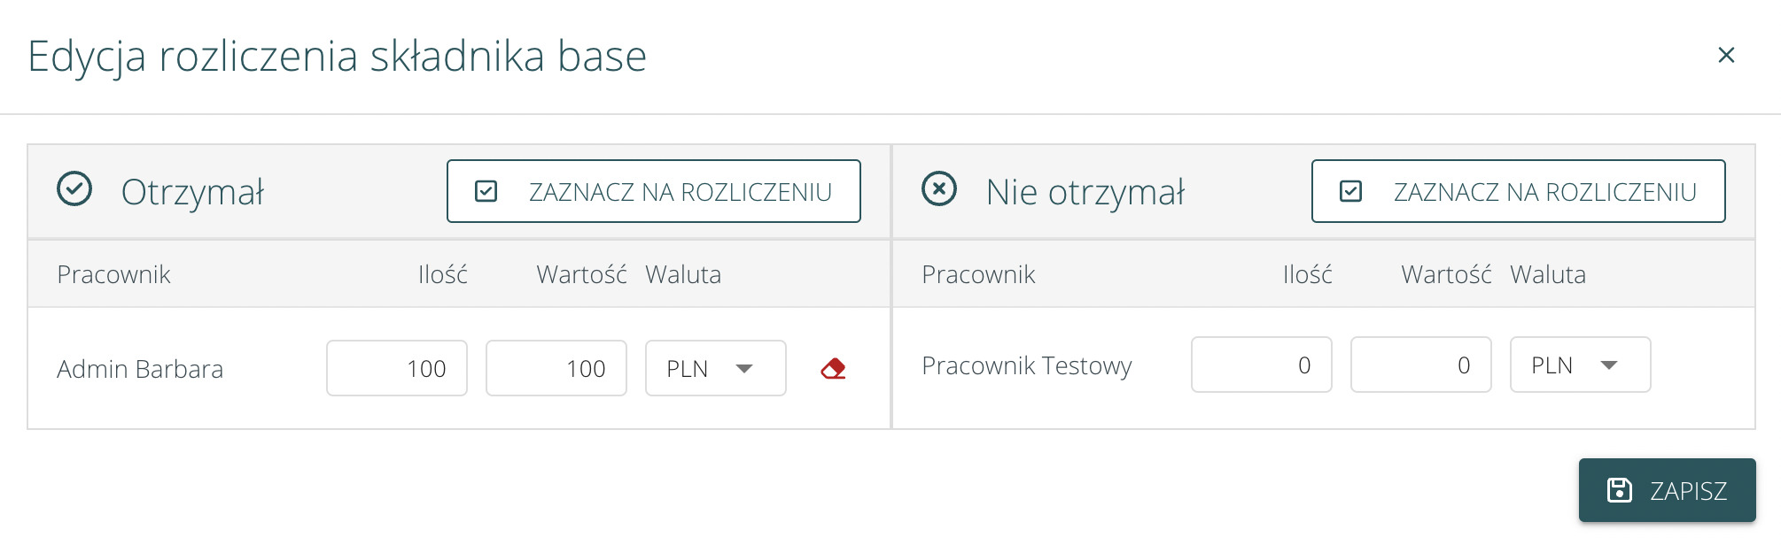1781x545 pixels.
Task: Click the Wartość field for Admin Barbara
Action: [556, 368]
